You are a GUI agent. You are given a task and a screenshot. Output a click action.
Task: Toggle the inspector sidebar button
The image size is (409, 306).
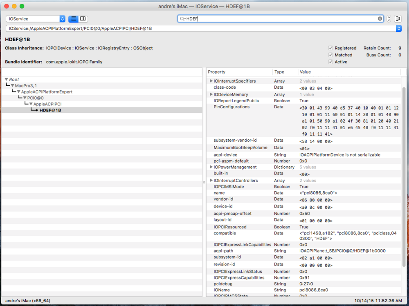point(398,19)
